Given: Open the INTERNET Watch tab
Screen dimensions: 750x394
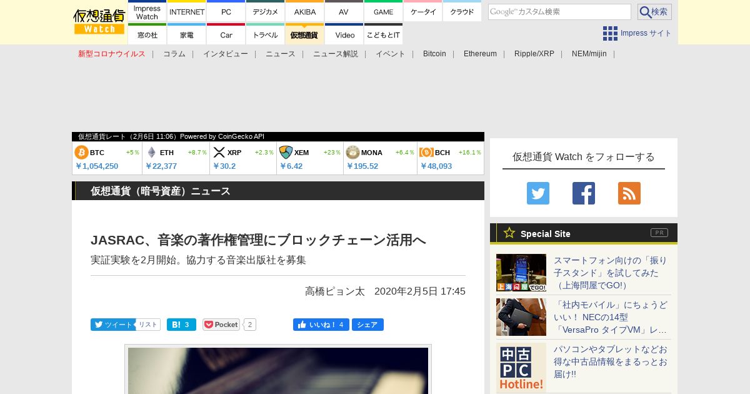Looking at the screenshot, I should coord(187,12).
